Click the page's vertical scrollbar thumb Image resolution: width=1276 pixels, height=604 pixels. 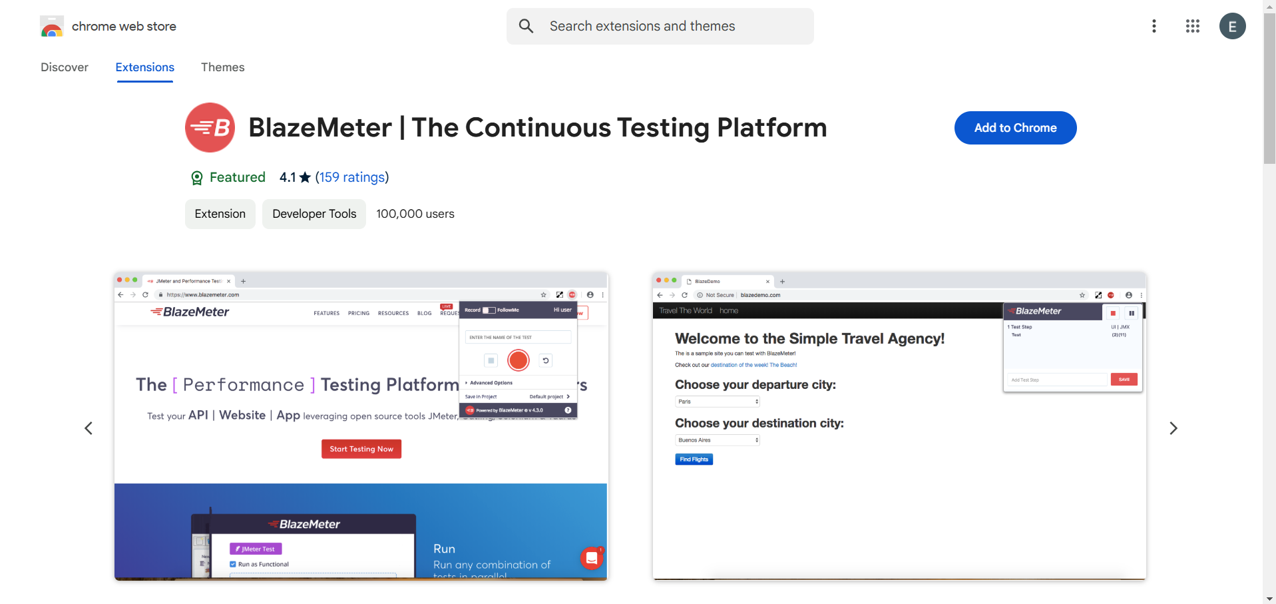click(x=1269, y=88)
